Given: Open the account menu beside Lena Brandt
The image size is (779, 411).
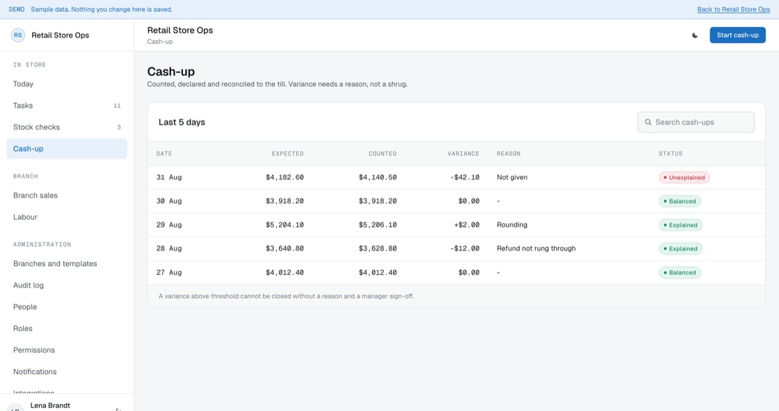Looking at the screenshot, I should coord(118,408).
